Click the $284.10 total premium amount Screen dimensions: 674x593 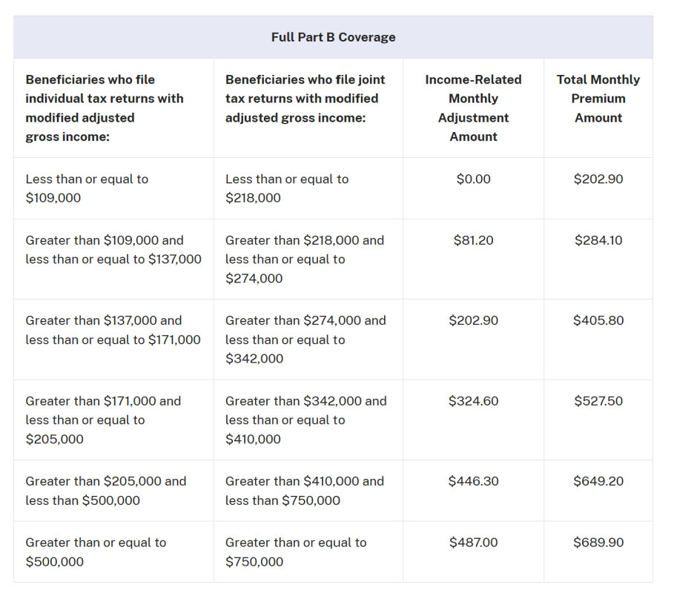point(598,240)
